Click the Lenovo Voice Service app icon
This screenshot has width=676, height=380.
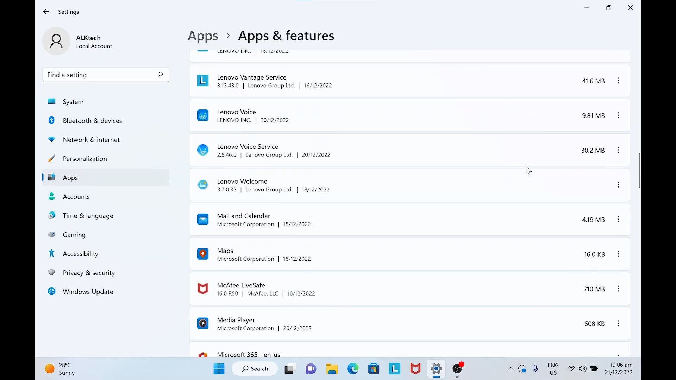click(203, 150)
